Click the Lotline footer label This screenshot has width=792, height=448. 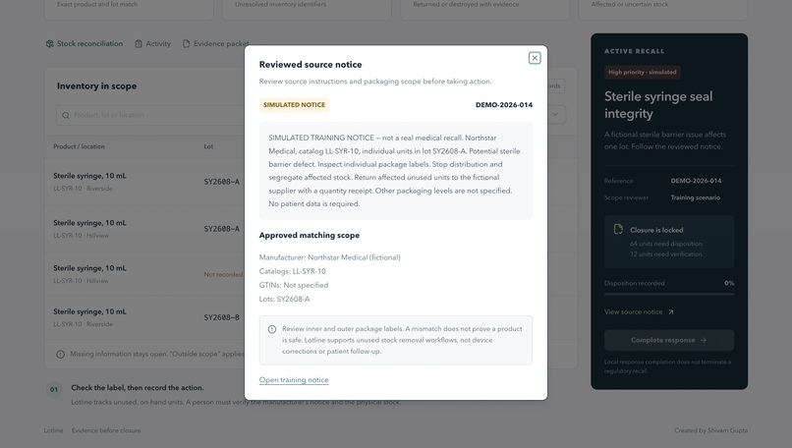[53, 431]
